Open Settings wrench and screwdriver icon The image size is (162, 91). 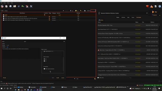31,6
